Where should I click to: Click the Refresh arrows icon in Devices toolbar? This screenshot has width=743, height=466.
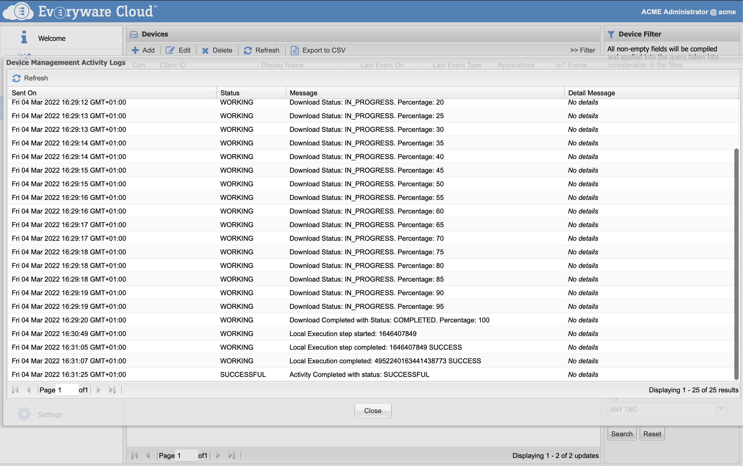[248, 50]
